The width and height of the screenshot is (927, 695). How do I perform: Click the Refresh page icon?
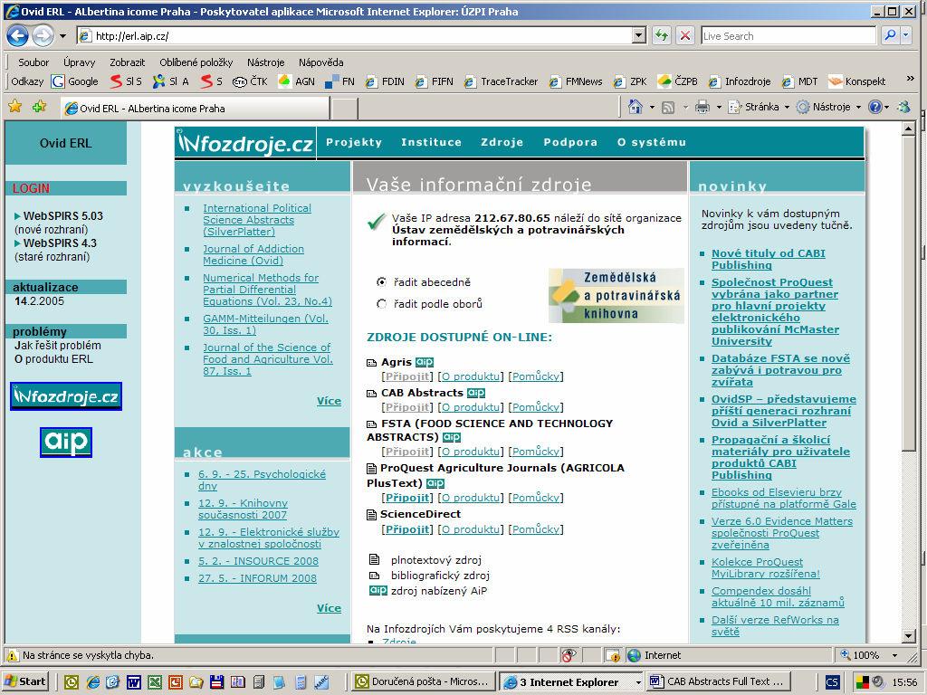tap(662, 36)
